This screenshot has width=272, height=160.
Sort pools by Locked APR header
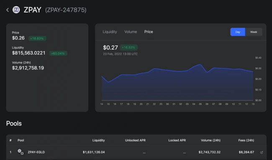pyautogui.click(x=177, y=140)
